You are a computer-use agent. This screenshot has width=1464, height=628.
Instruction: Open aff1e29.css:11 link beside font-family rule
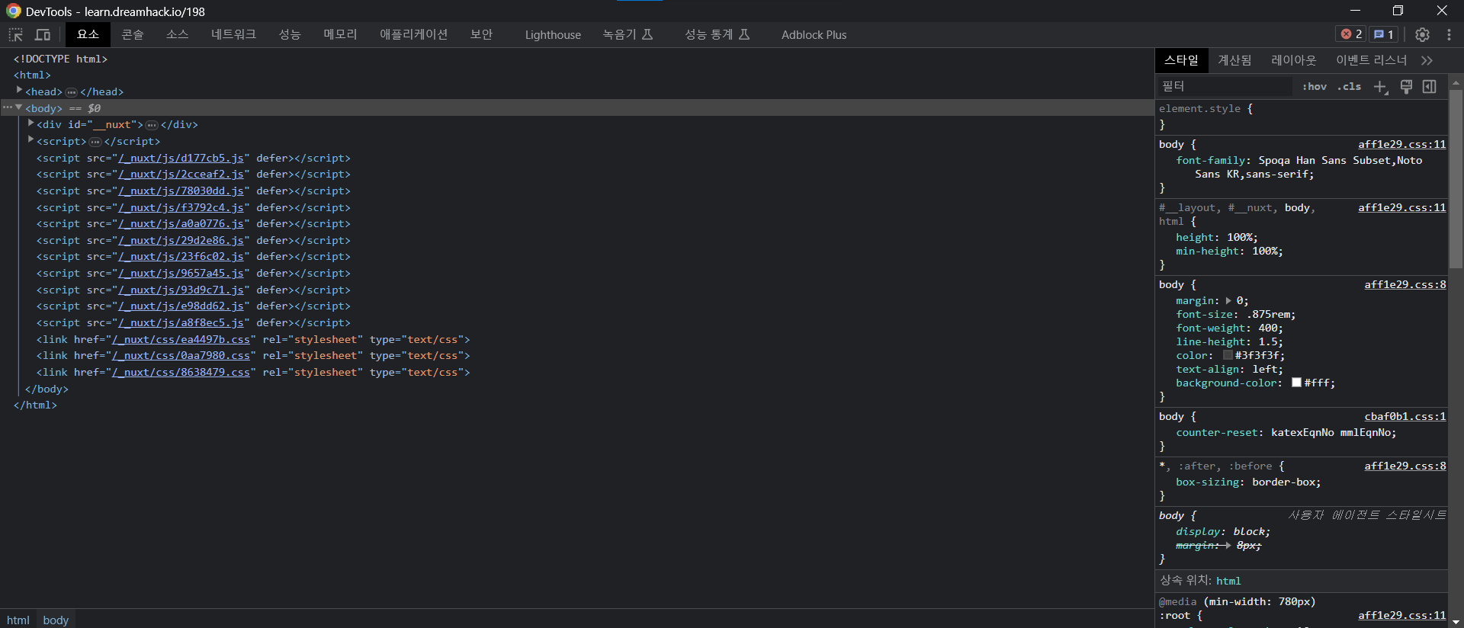(1401, 145)
